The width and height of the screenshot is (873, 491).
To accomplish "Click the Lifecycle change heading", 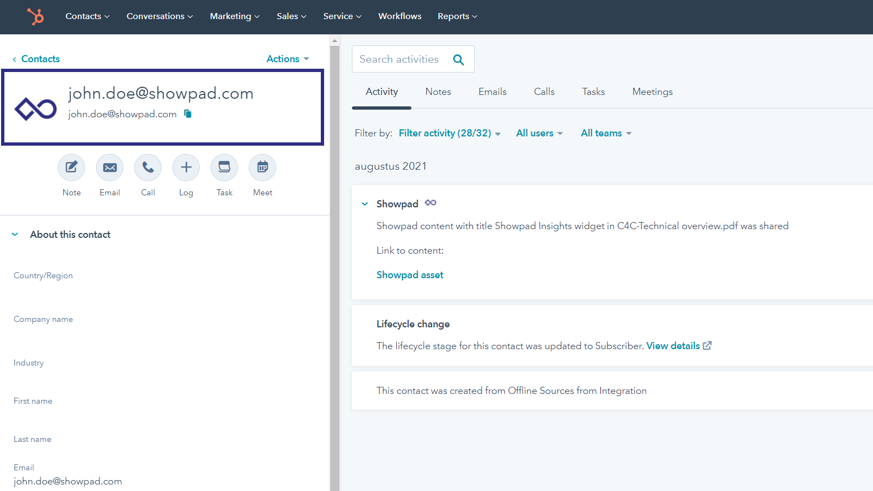I will click(x=413, y=324).
